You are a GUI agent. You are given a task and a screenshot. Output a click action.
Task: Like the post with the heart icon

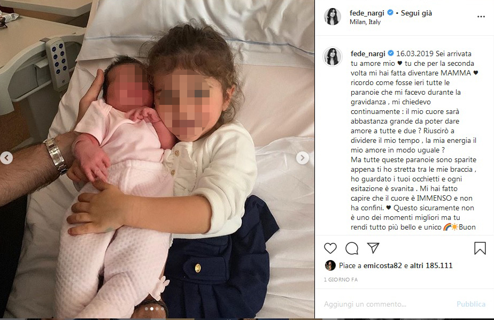click(x=330, y=248)
